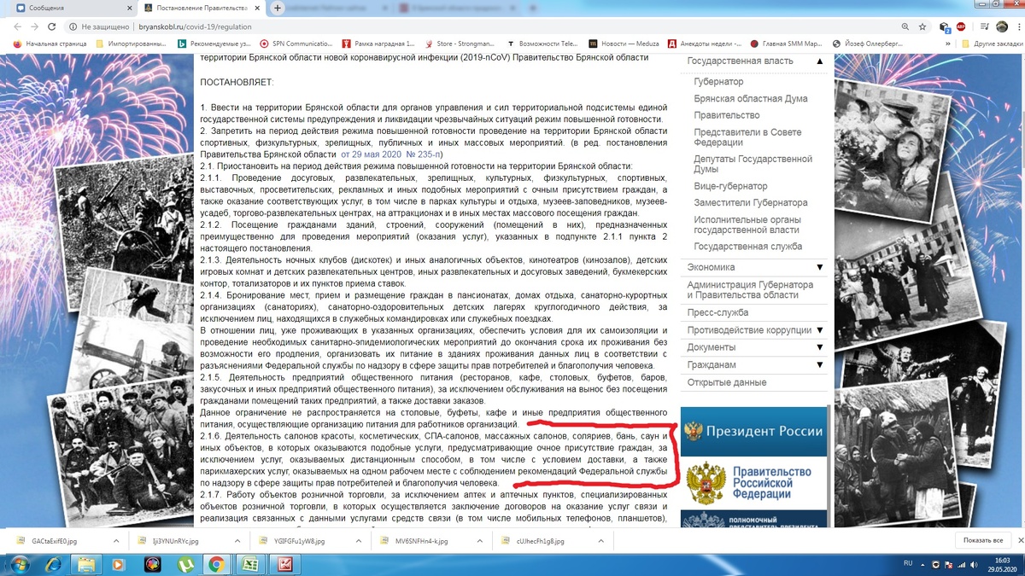Switch to Chrome in the taskbar
Viewport: 1025px width, 576px height.
click(x=217, y=563)
